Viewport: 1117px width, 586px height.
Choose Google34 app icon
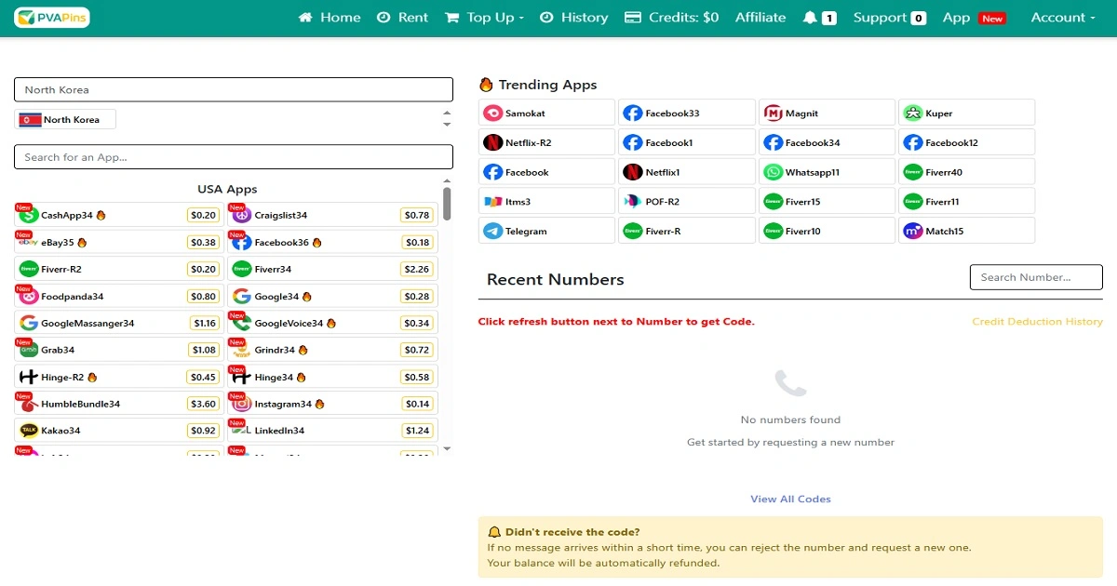coord(241,296)
